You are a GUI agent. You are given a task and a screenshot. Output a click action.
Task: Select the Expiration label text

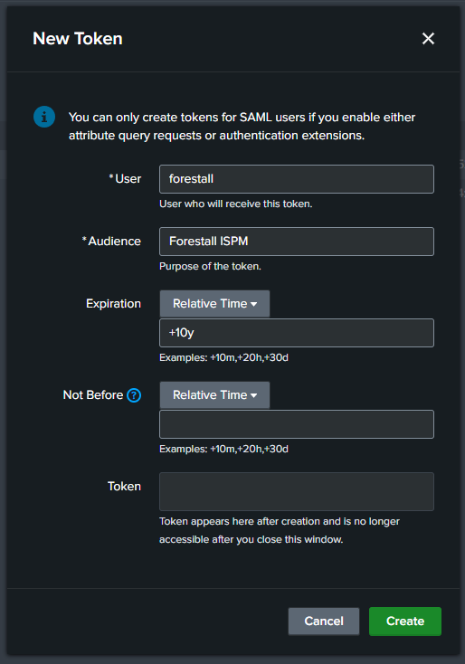pos(113,304)
